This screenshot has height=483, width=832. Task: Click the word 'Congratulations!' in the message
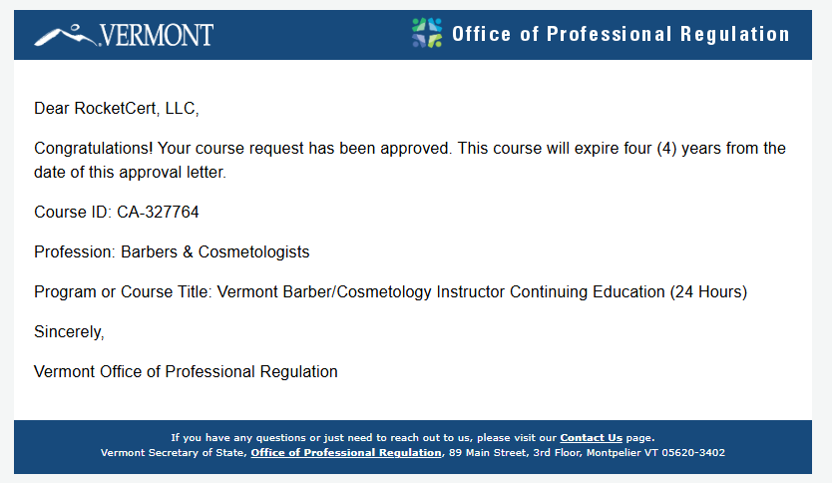click(x=93, y=148)
